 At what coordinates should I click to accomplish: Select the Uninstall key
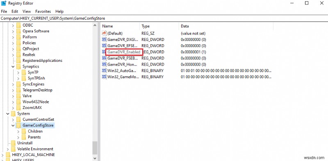point(25,143)
